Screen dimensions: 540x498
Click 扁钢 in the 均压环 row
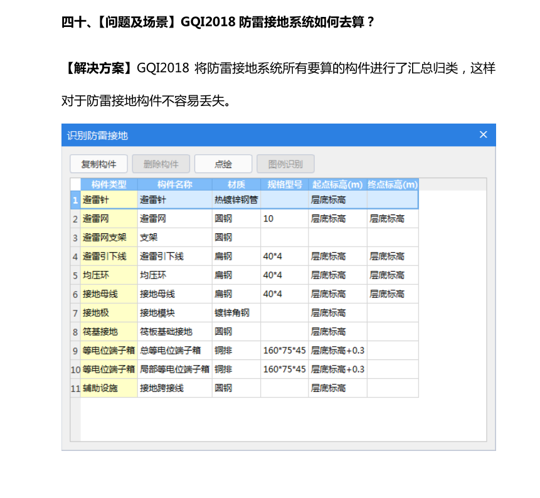click(x=236, y=275)
